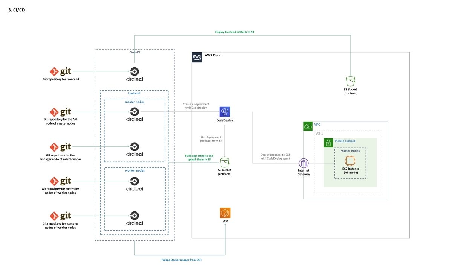Select the CodeDeploy service icon
This screenshot has height=278, width=452.
tap(225, 112)
